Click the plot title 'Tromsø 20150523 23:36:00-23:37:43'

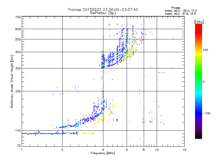pos(103,10)
